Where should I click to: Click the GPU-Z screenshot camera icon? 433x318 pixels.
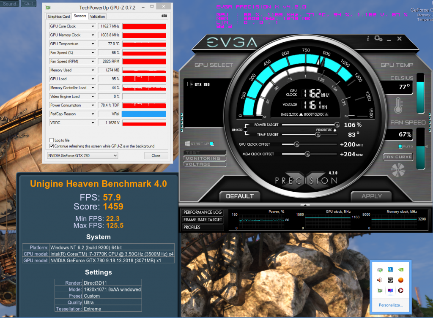164,16
